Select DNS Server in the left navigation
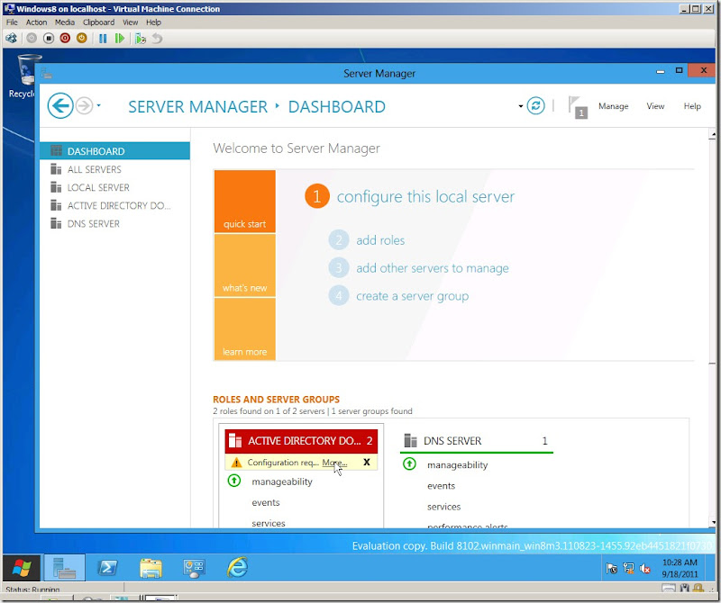 tap(114, 224)
